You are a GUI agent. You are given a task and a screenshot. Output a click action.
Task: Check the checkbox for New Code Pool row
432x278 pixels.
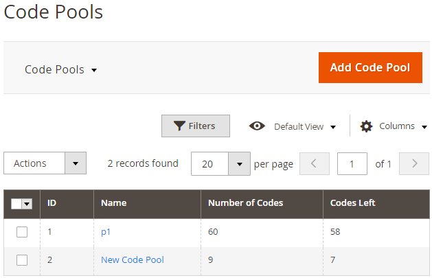[22, 260]
